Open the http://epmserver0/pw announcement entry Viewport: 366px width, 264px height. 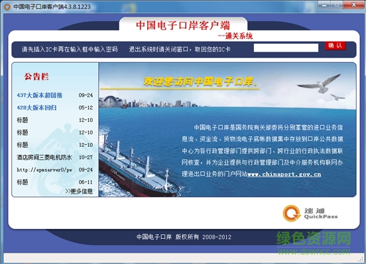[44, 169]
